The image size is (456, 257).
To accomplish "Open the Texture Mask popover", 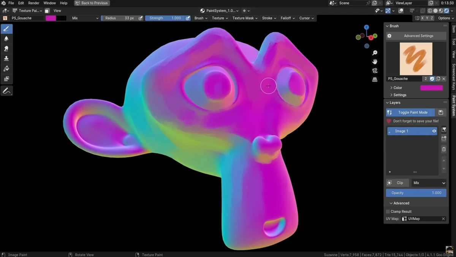I will pyautogui.click(x=245, y=18).
